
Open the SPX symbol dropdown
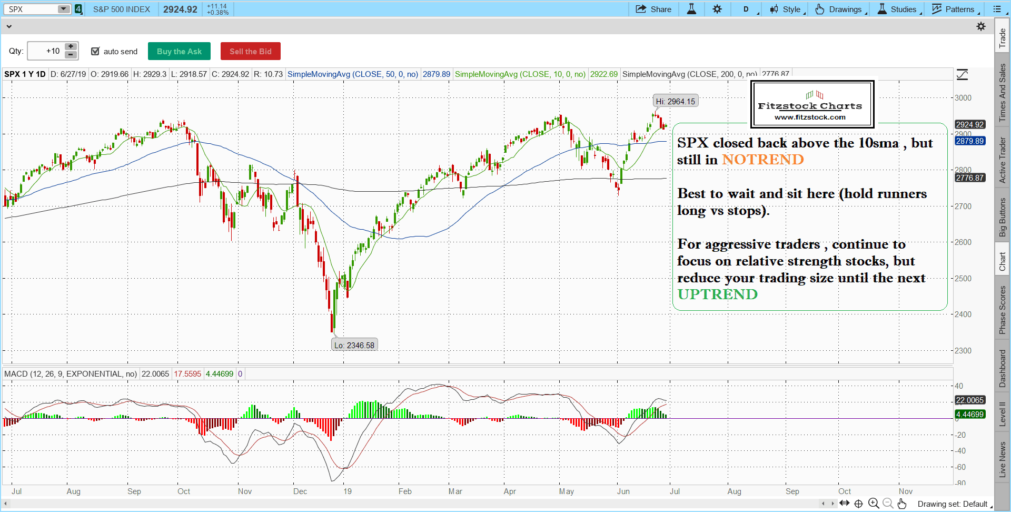click(x=63, y=9)
